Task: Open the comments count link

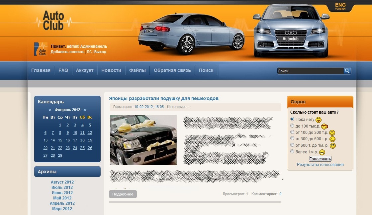Action: [x=280, y=194]
